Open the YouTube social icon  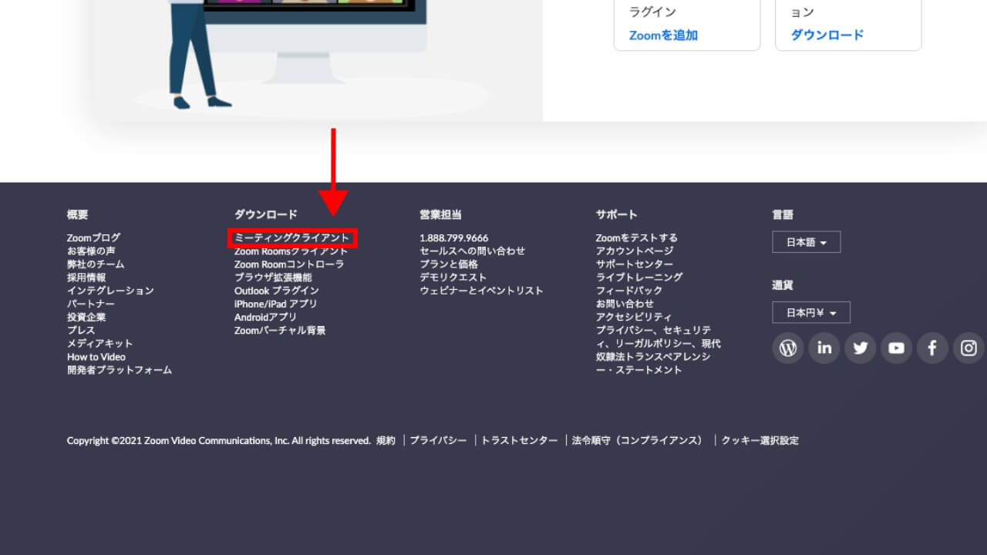pos(896,348)
